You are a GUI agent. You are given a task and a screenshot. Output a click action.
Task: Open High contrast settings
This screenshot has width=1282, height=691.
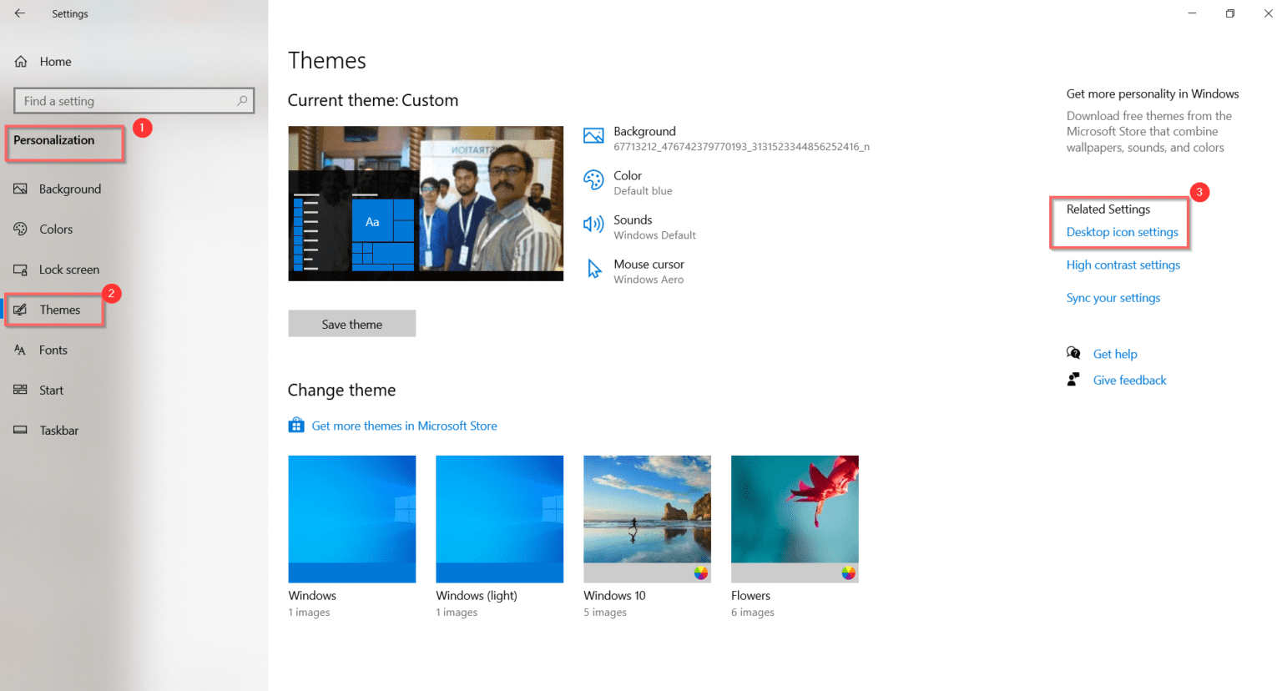pos(1123,265)
